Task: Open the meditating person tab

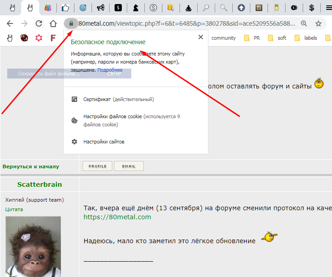Action: click(x=189, y=8)
